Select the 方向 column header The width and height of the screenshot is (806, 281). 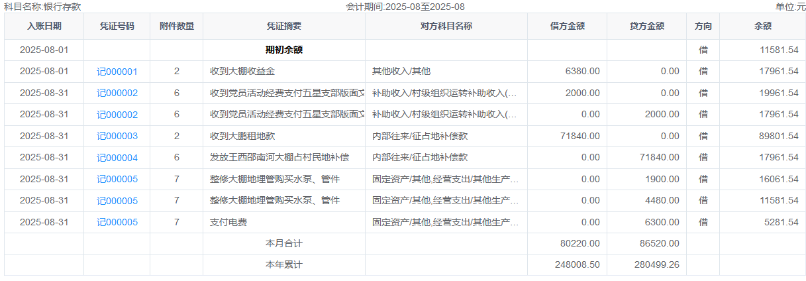pos(703,27)
